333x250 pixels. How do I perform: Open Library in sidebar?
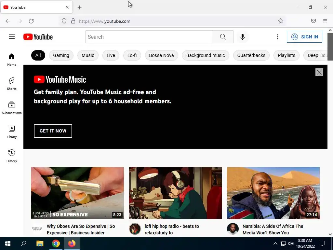pos(12,132)
